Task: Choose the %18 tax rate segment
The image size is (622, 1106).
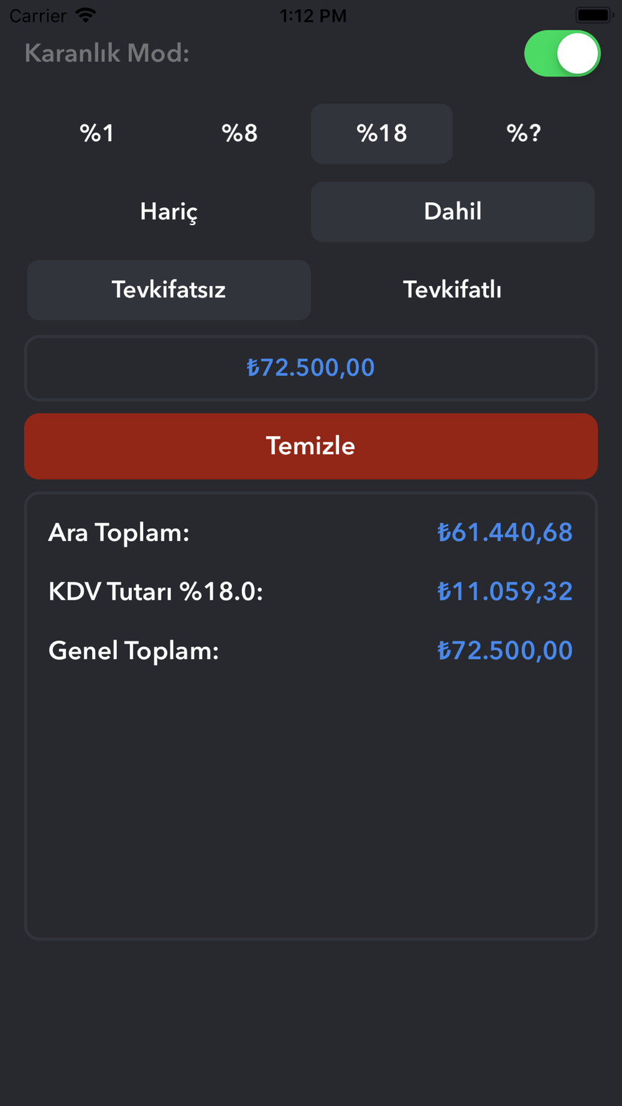Action: click(382, 134)
